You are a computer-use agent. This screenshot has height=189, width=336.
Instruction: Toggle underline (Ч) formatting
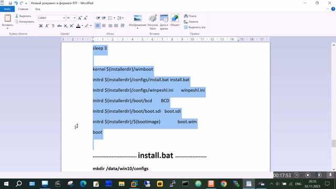pos(53,26)
